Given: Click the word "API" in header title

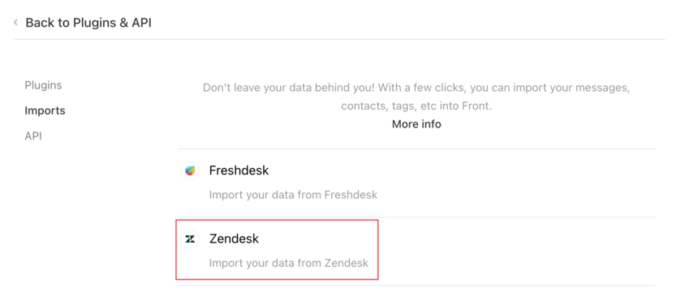Looking at the screenshot, I should point(142,23).
